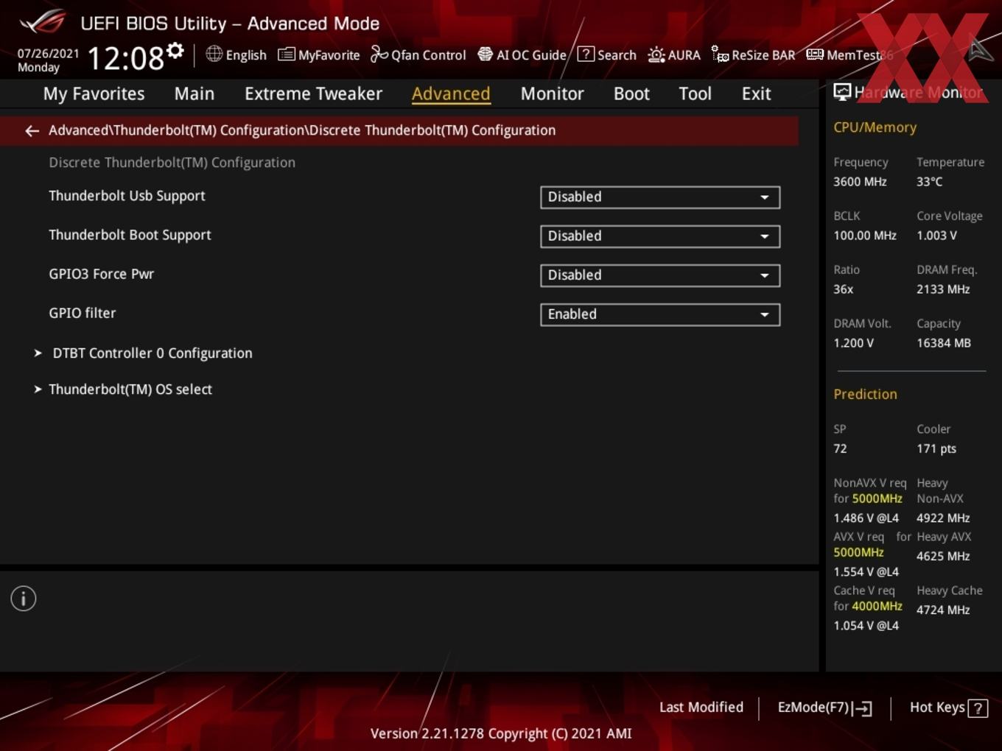The width and height of the screenshot is (1002, 751).
Task: Click 3600 MHz frequency value
Action: pos(860,182)
